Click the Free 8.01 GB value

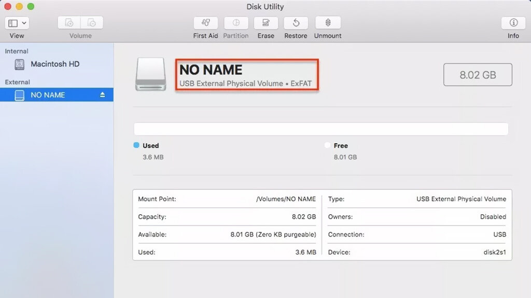coord(345,157)
